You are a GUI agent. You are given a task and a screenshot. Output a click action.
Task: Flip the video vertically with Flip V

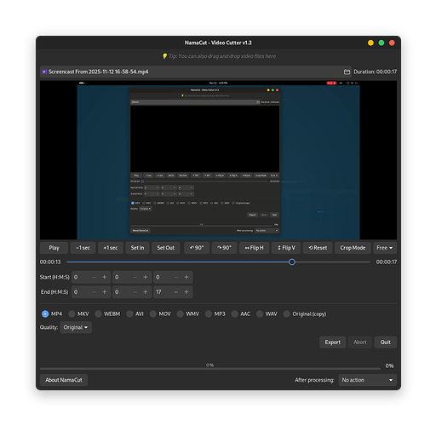(286, 248)
